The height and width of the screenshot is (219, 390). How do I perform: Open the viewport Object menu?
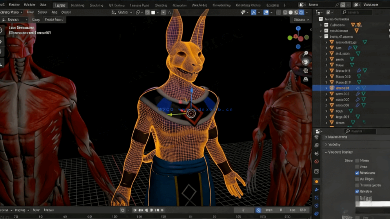tap(66, 12)
